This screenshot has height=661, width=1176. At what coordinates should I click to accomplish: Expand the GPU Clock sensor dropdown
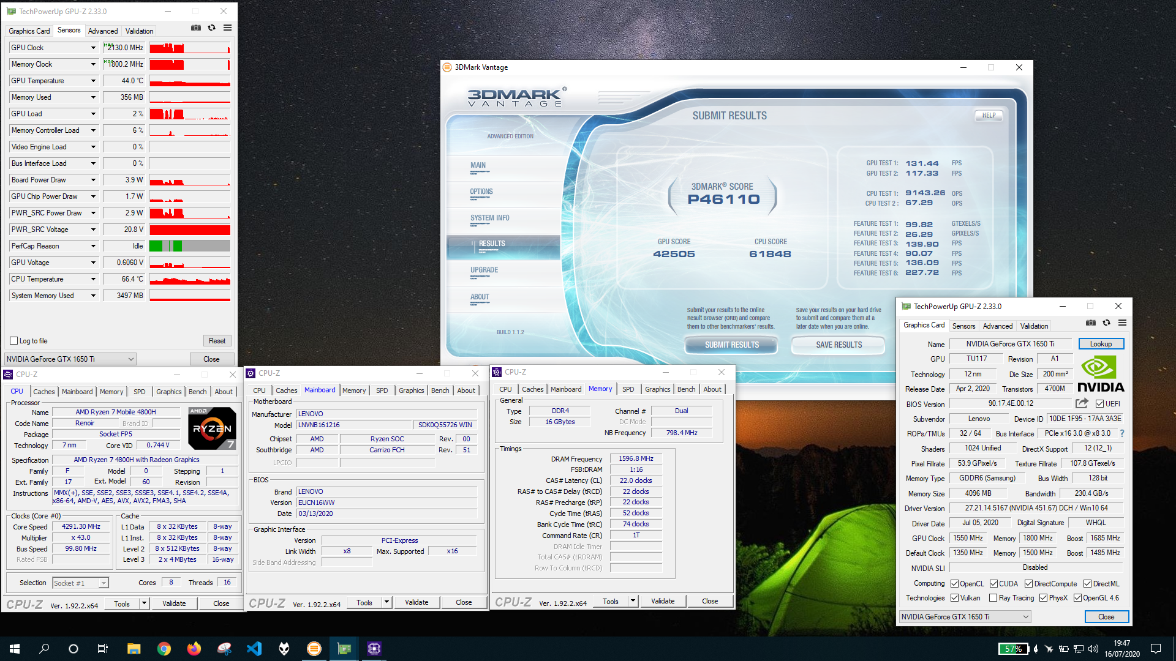coord(93,48)
